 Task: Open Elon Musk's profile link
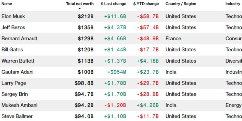pyautogui.click(x=13, y=16)
